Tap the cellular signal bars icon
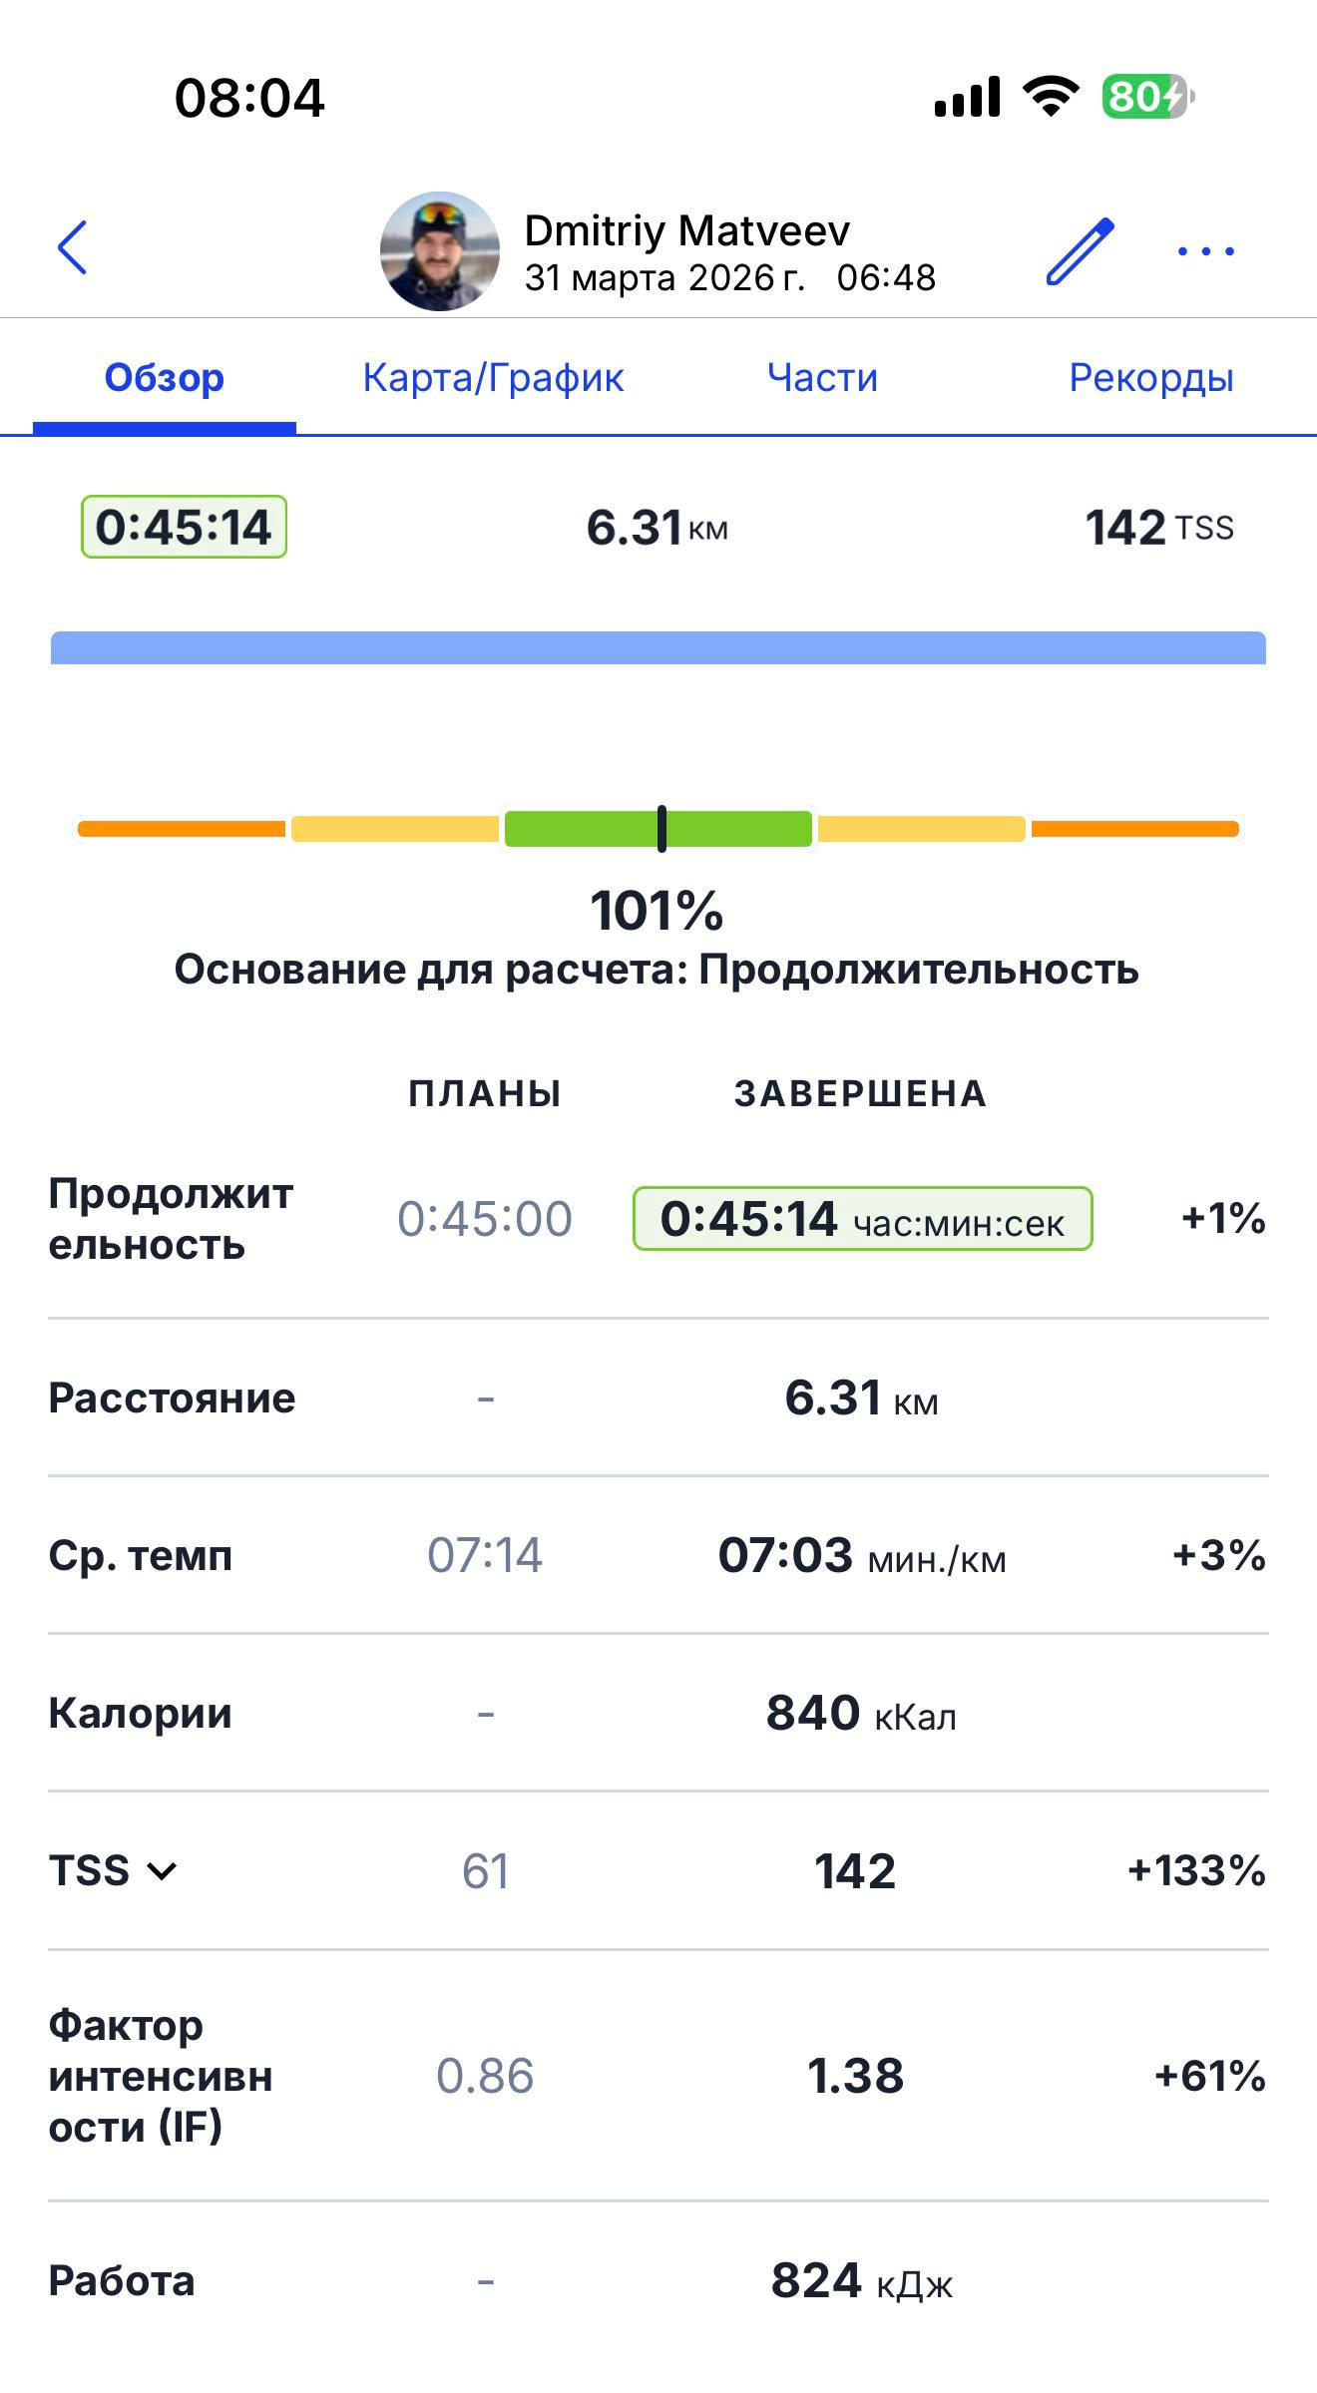 [x=967, y=97]
